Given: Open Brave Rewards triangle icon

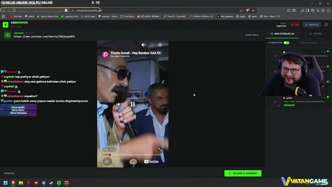Looking at the screenshot, I should pos(253,10).
